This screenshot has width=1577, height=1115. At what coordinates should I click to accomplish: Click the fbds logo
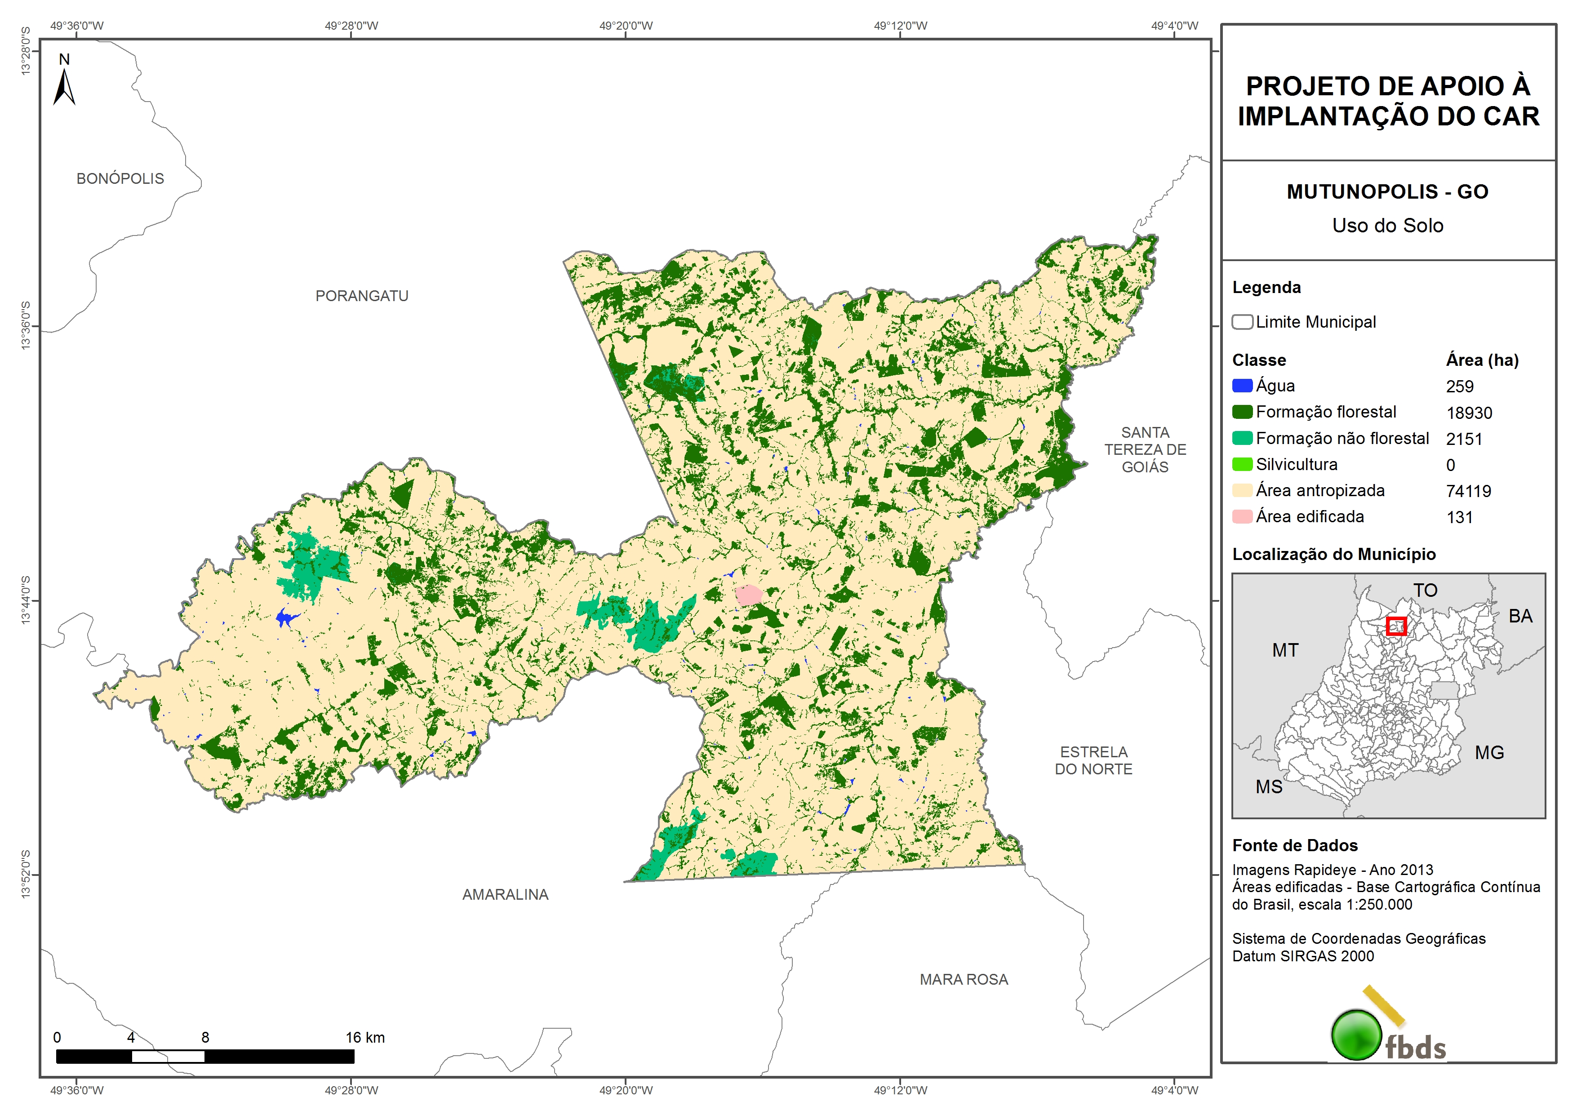click(1387, 1024)
